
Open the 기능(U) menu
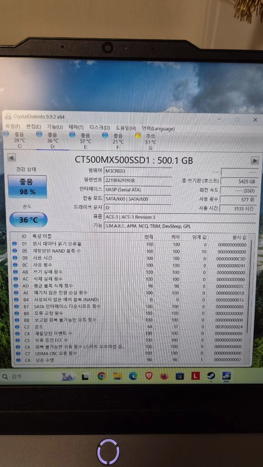55,127
